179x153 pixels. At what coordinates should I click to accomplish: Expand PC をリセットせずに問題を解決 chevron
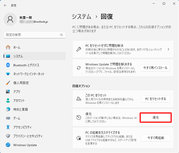click(x=168, y=49)
